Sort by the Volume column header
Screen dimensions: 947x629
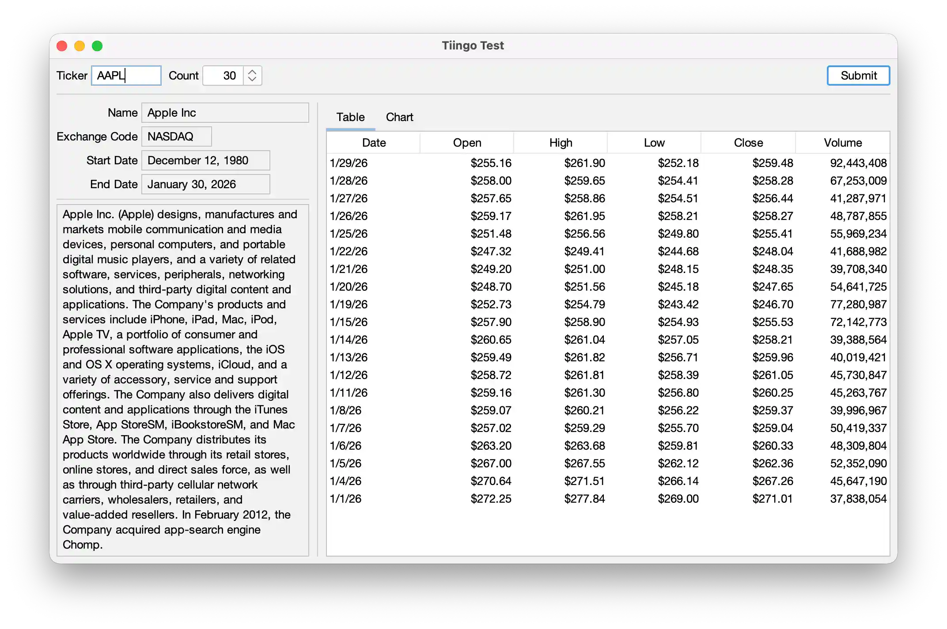pos(842,143)
